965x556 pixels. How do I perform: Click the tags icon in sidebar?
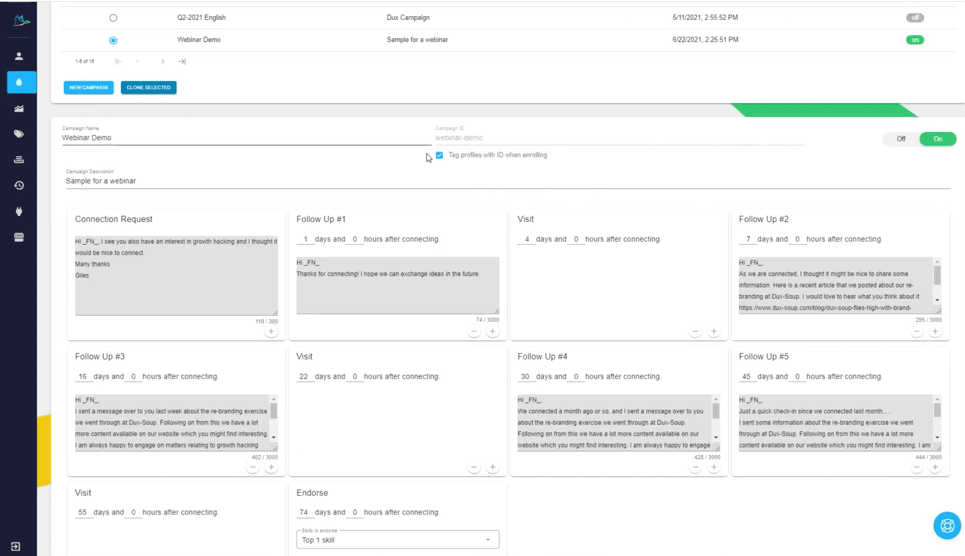coord(19,134)
